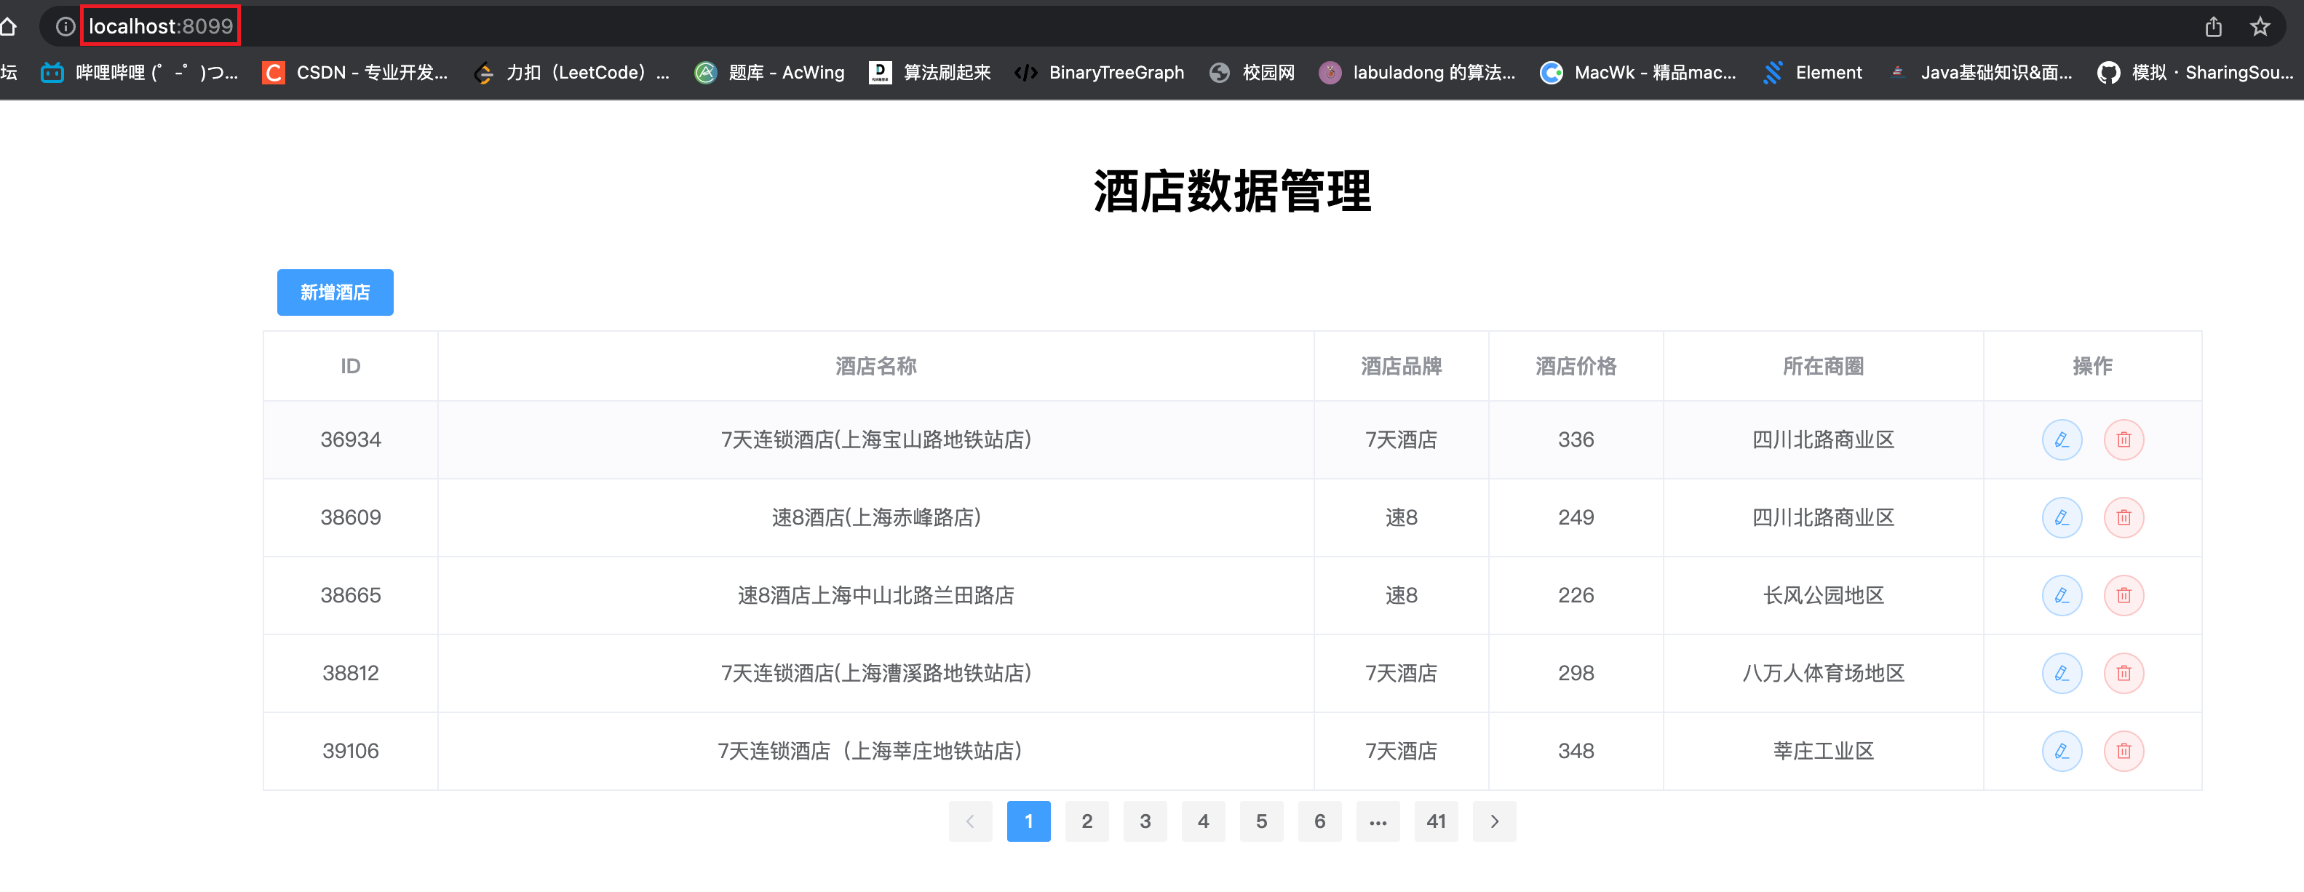Bookmark this page with star icon
2304x892 pixels.
[x=2260, y=27]
